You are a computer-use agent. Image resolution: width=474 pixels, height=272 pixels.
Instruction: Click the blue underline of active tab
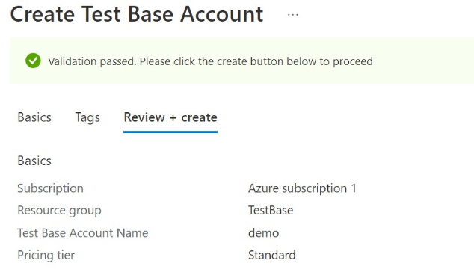coord(170,132)
